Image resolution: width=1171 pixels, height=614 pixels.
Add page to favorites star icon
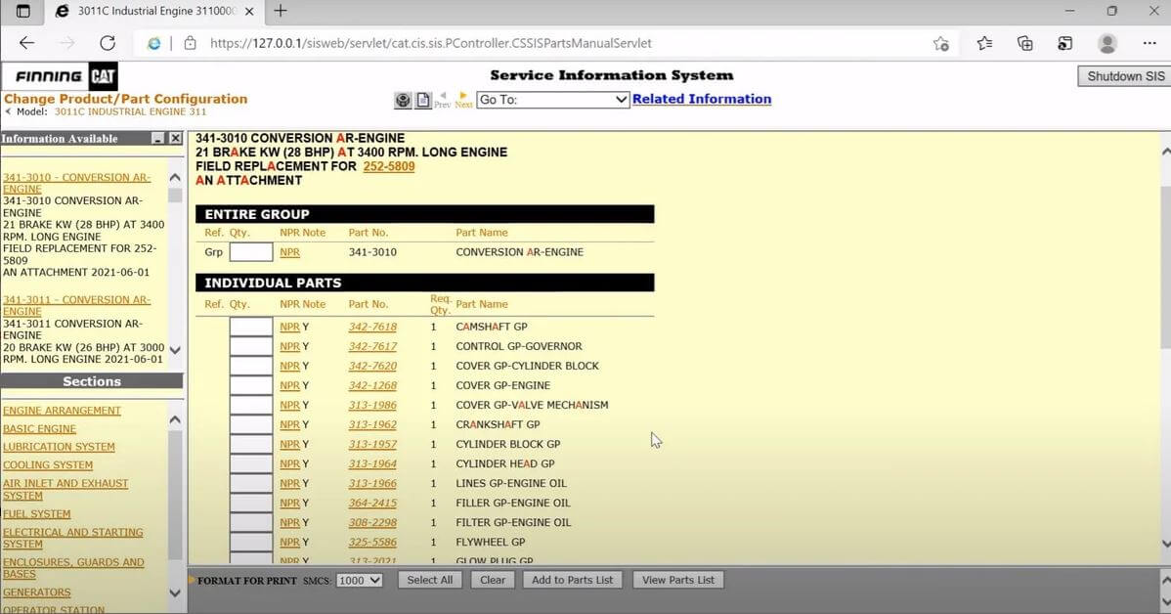pos(940,43)
